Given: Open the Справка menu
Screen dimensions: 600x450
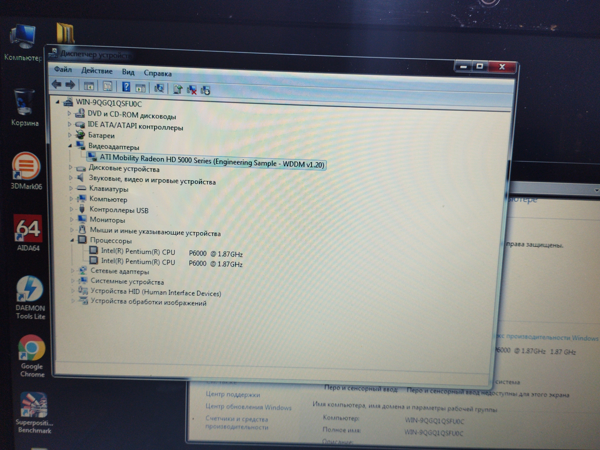Looking at the screenshot, I should tap(157, 73).
